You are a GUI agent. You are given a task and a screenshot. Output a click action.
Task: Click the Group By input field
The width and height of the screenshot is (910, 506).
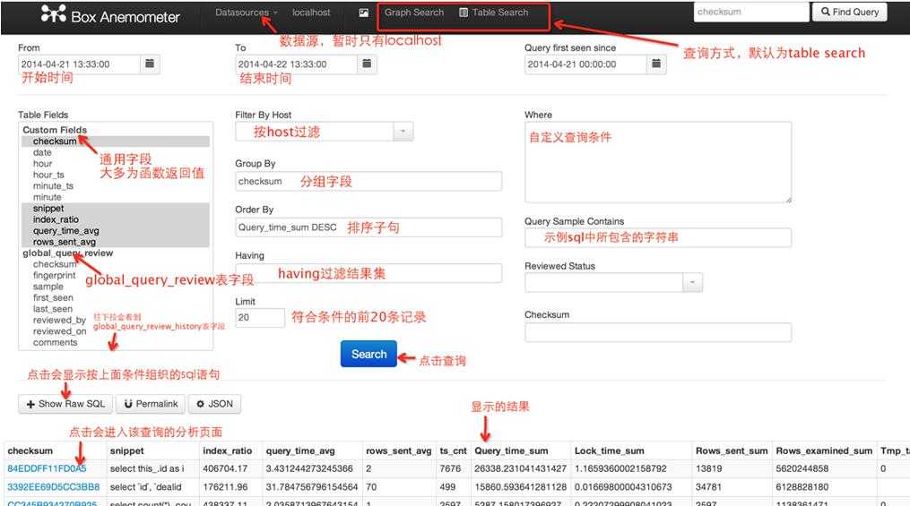pyautogui.click(x=368, y=182)
